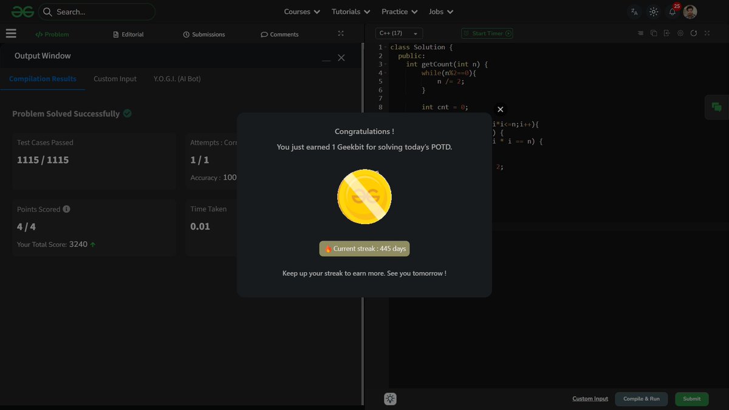The height and width of the screenshot is (410, 729).
Task: Click the Compile & Run button
Action: (642, 399)
